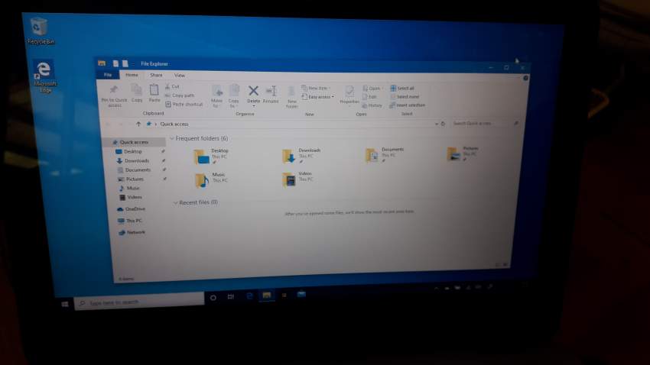The width and height of the screenshot is (650, 365).
Task: Select Quick access in navigation pane
Action: [x=135, y=142]
